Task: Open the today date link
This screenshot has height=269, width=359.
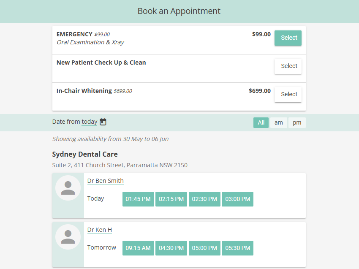Action: tap(89, 121)
